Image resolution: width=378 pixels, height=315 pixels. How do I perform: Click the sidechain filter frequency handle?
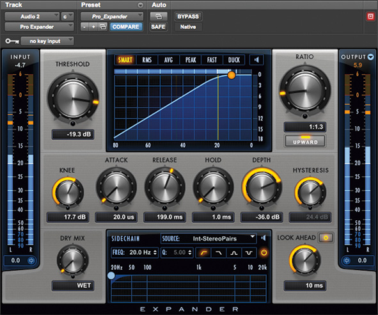111,275
